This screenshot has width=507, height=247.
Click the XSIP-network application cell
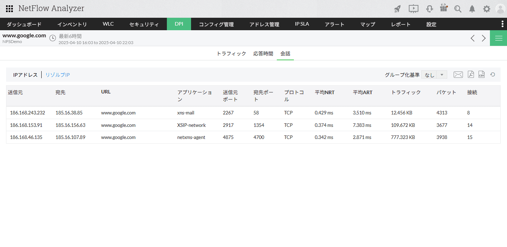point(191,125)
